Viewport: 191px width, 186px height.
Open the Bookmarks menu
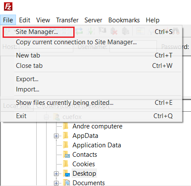pyautogui.click(x=124, y=20)
